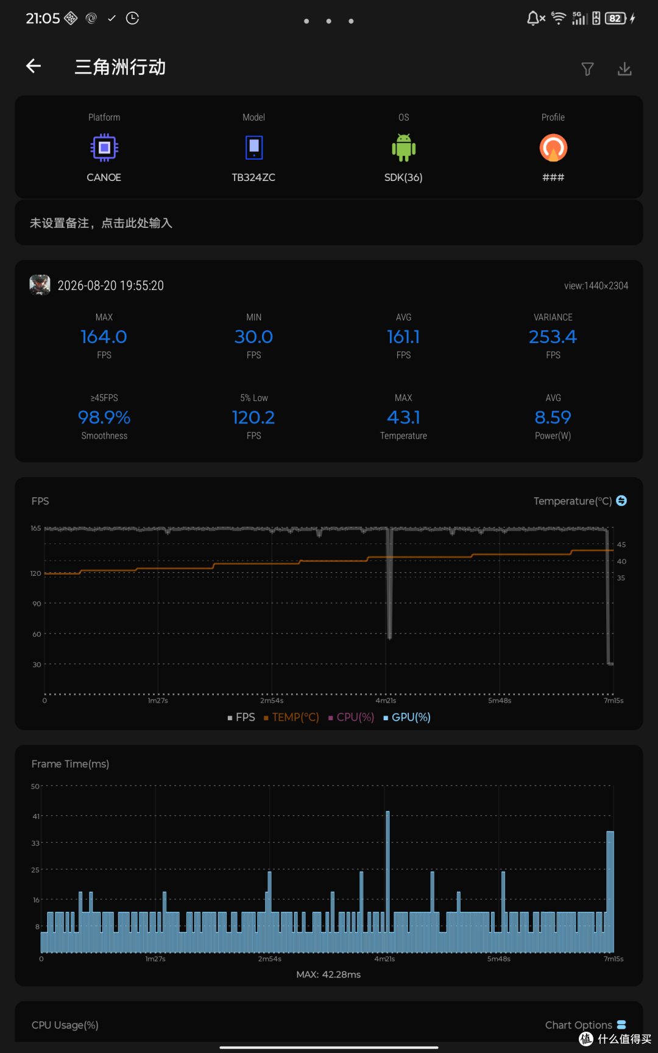
Task: Tap the MAX 43.1 Temperature value
Action: [x=403, y=417]
